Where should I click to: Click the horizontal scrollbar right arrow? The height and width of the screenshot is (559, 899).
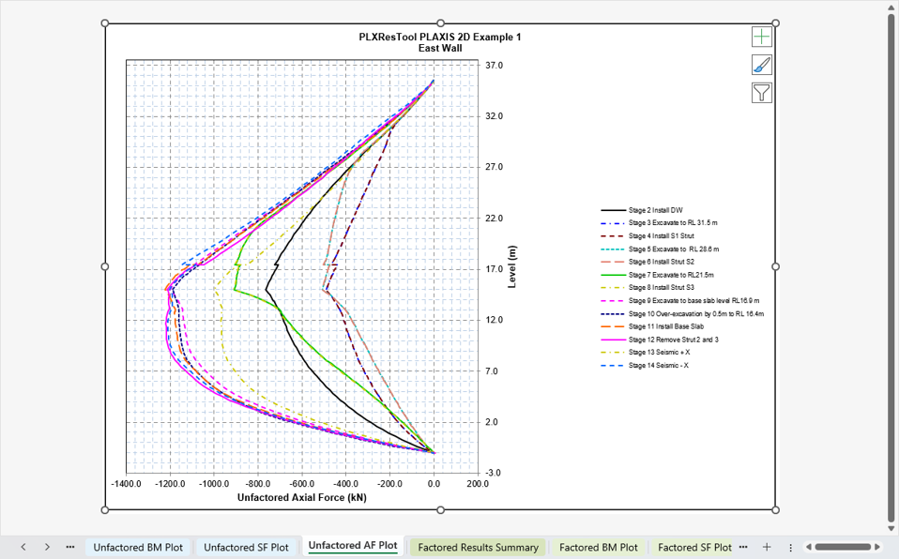[877, 548]
